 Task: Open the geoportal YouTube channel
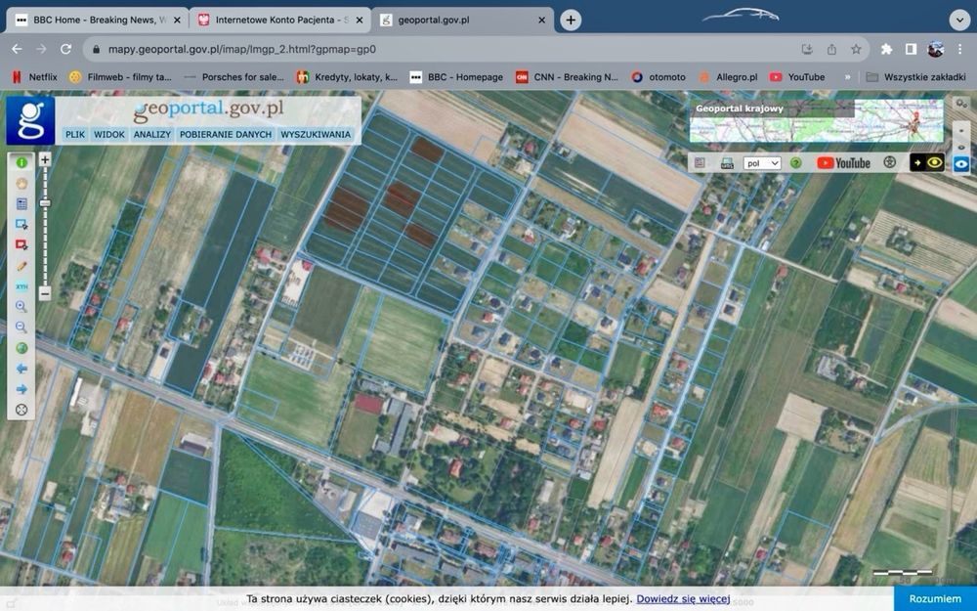[x=843, y=163]
